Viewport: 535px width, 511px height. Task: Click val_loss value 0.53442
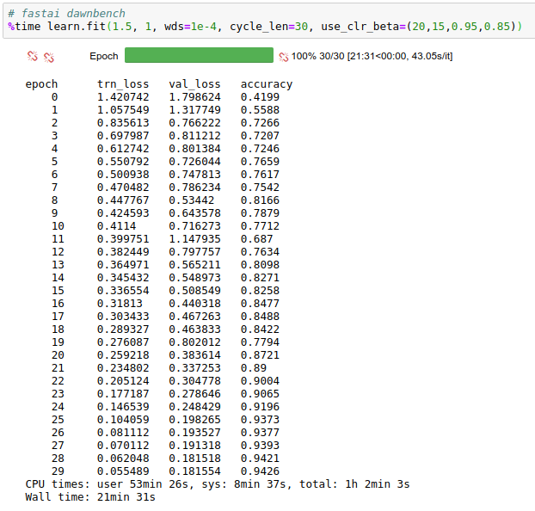tap(192, 200)
